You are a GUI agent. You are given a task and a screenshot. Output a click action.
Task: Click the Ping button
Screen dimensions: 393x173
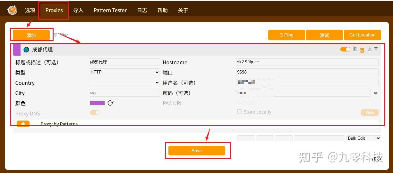tap(286, 35)
